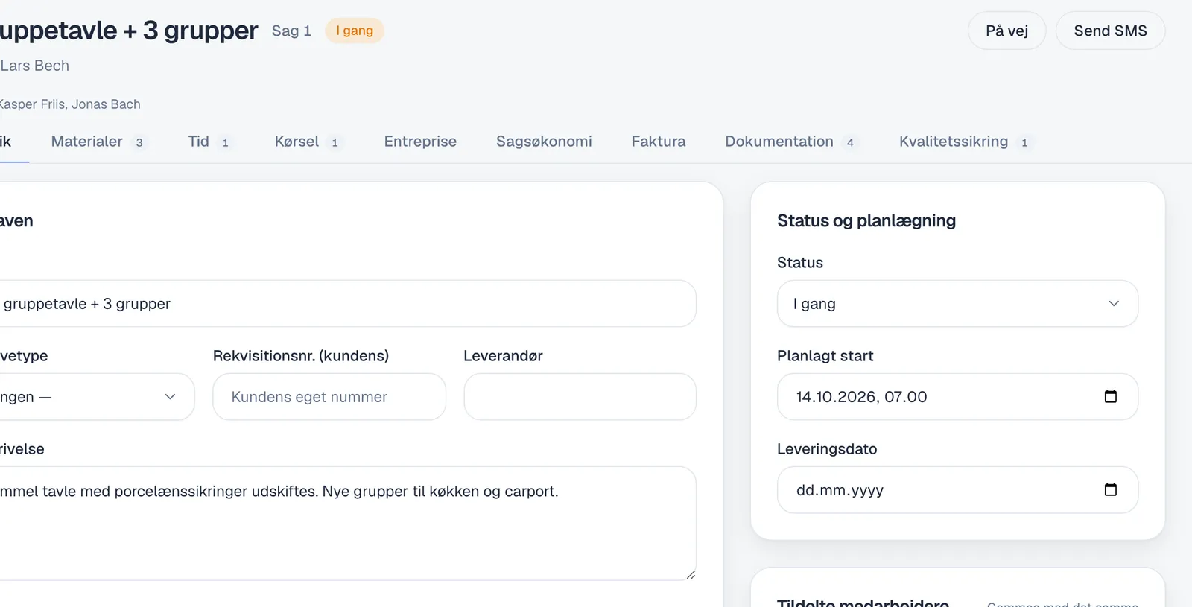
Task: Click the Status og planlægning heading
Action: click(x=866, y=220)
